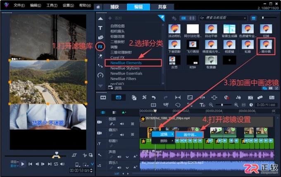Click the redo arrow in timeline toolbar
281x177 pixels.
(166, 97)
